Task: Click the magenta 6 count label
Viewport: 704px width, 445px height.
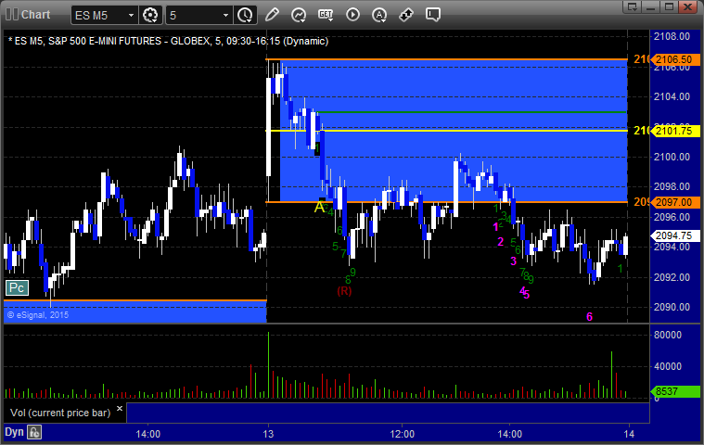Action: tap(590, 317)
